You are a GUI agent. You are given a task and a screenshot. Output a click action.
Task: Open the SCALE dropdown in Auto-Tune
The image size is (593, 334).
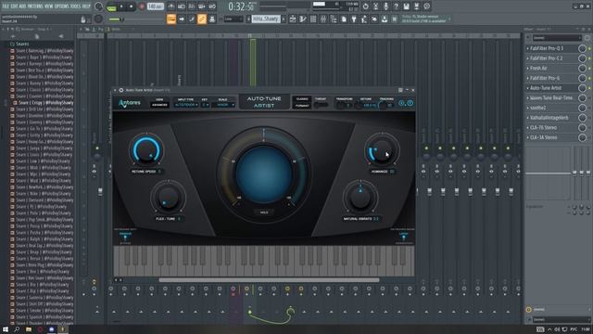pos(223,105)
